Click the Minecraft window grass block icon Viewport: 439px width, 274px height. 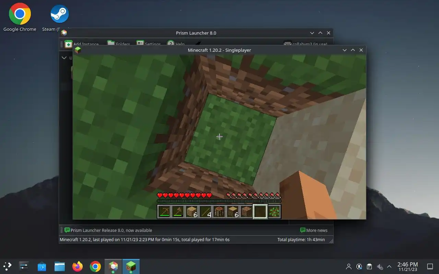(78, 50)
